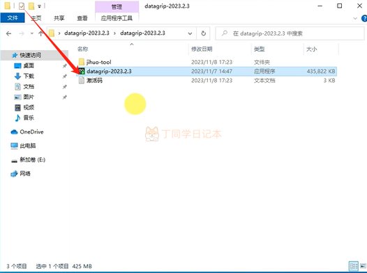Sort by the 大小 column header
367x273 pixels.
(x=311, y=49)
